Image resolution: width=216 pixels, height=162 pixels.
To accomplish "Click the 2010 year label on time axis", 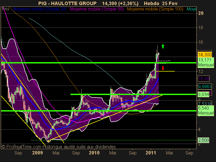I will (94, 153).
